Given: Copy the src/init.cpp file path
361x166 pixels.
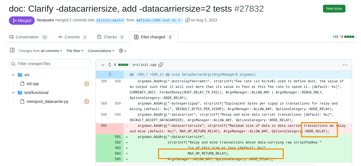Looking at the screenshot, I should (x=161, y=65).
